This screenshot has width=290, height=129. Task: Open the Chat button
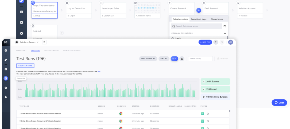[x=279, y=103]
